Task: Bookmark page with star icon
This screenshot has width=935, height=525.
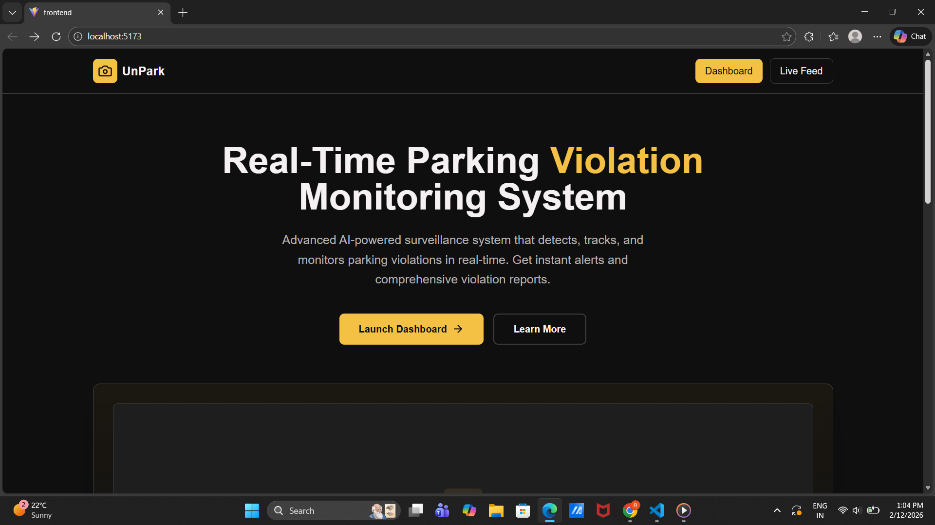Action: 786,36
